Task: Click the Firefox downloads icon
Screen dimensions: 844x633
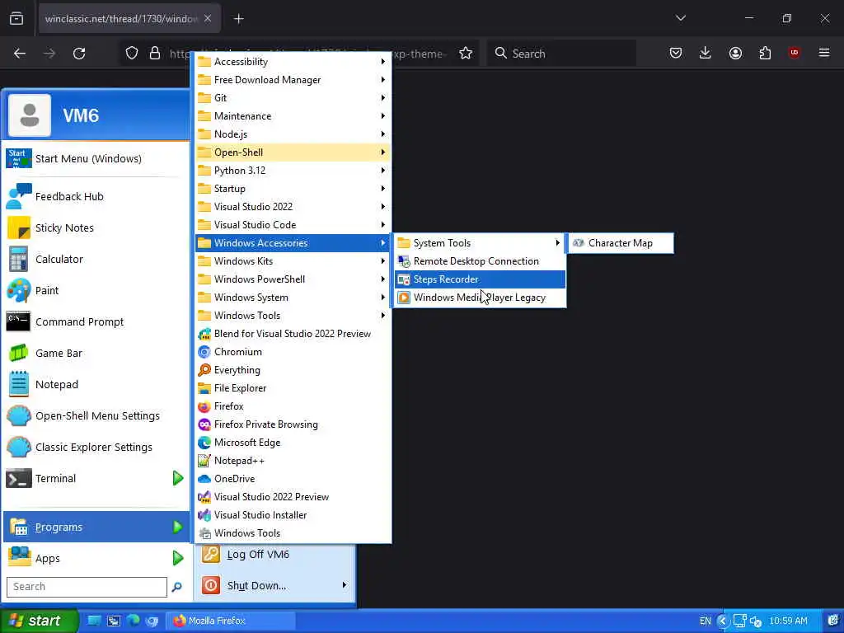Action: (706, 53)
